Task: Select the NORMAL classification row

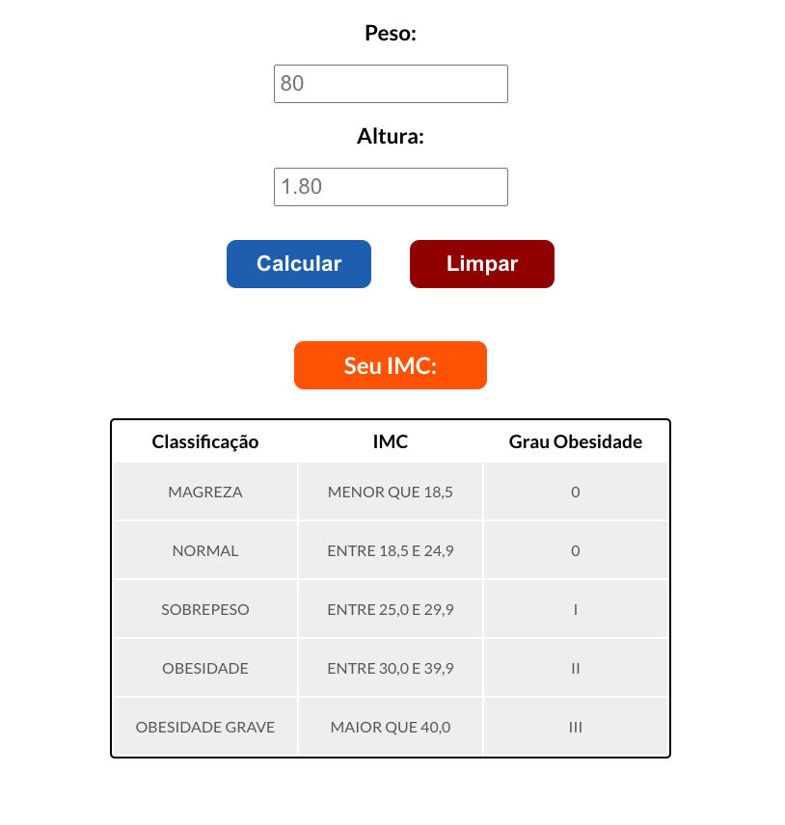Action: click(205, 550)
